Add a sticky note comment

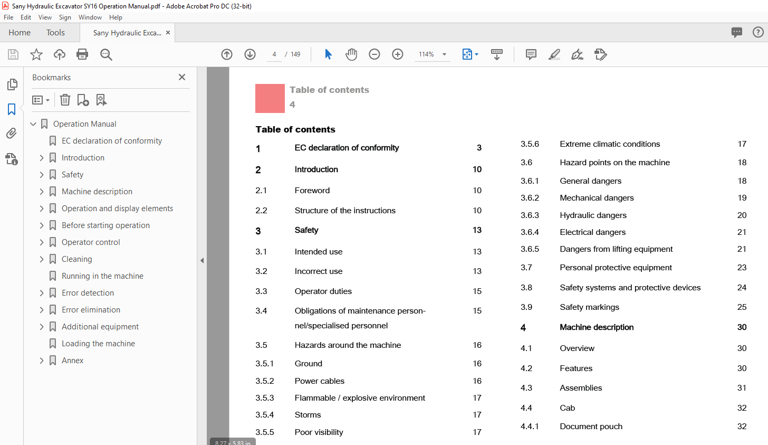(x=531, y=54)
